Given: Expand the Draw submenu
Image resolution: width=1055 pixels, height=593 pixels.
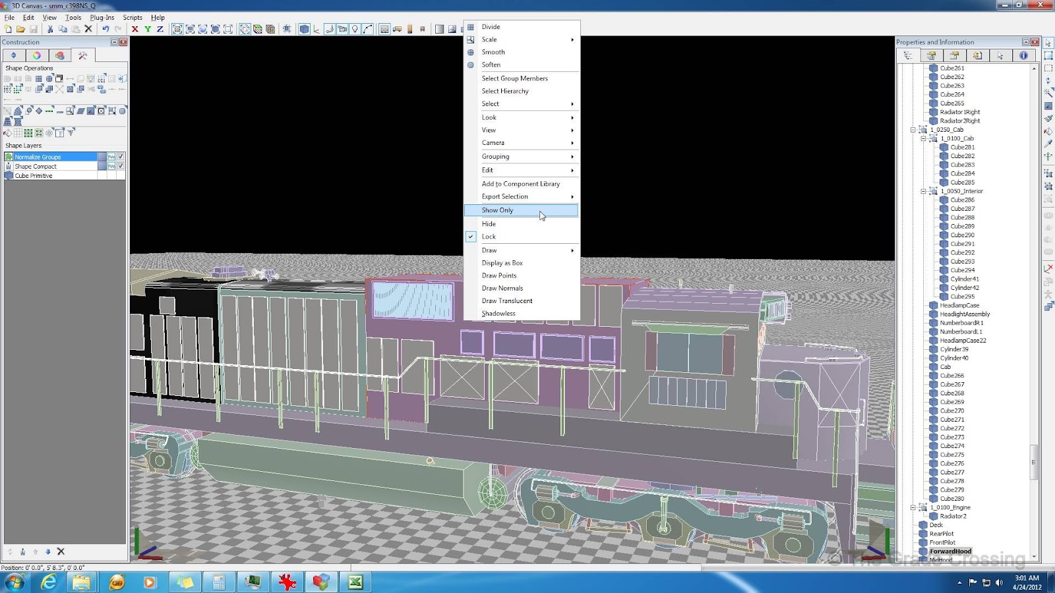Looking at the screenshot, I should click(x=522, y=250).
